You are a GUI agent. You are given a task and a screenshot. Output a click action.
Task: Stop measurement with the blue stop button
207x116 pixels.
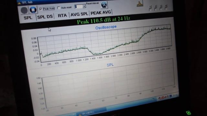click(x=33, y=10)
